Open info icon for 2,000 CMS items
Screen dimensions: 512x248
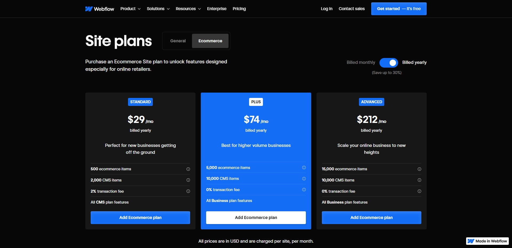click(188, 180)
